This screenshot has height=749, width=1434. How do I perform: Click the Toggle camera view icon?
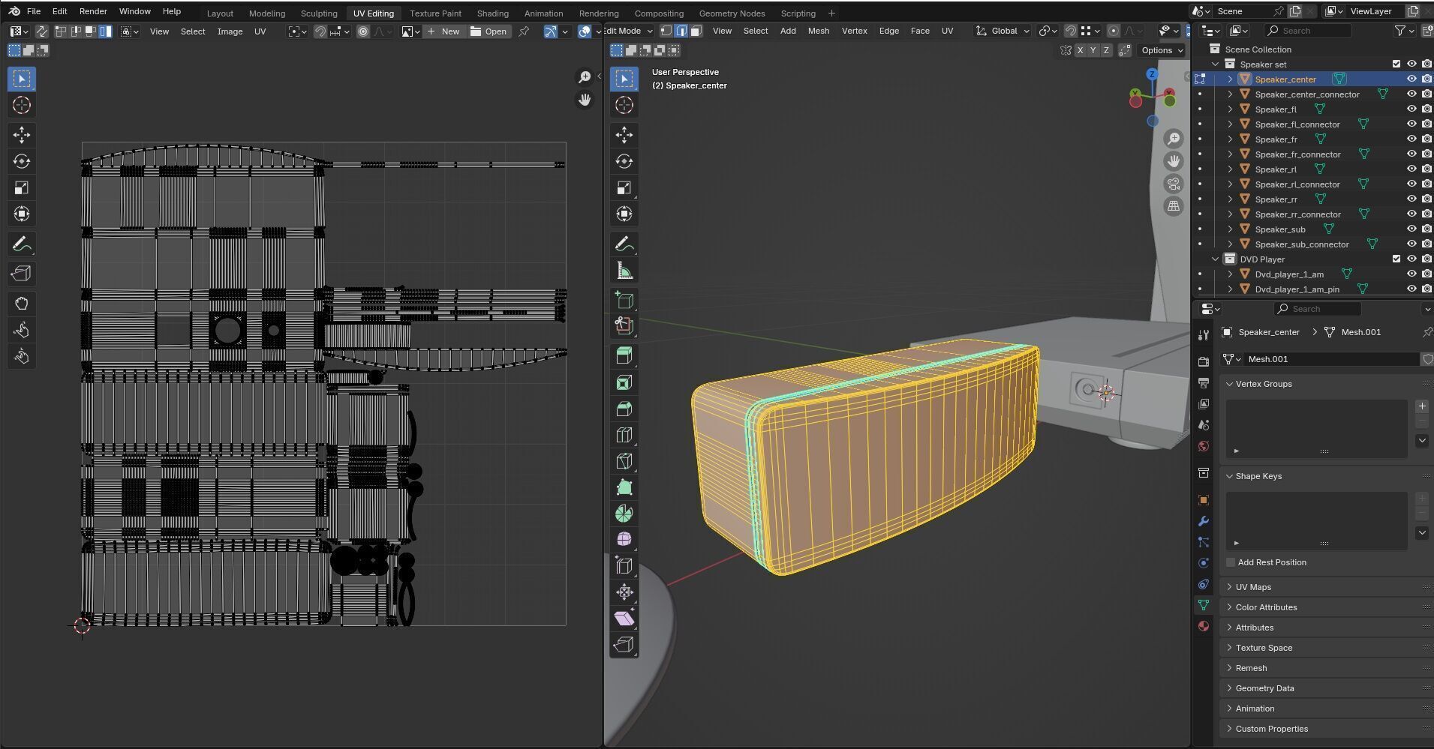point(1174,184)
